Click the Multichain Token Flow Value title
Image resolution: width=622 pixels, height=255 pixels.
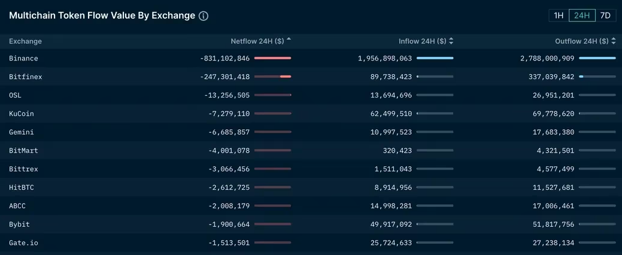coord(102,16)
